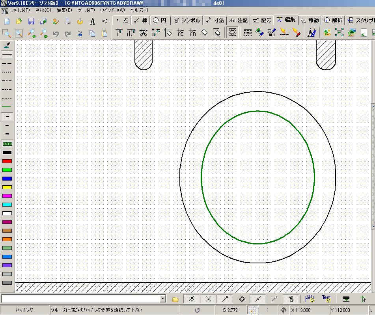375x315 pixels.
Task: Switch to the 注記 tab
Action: coord(239,21)
